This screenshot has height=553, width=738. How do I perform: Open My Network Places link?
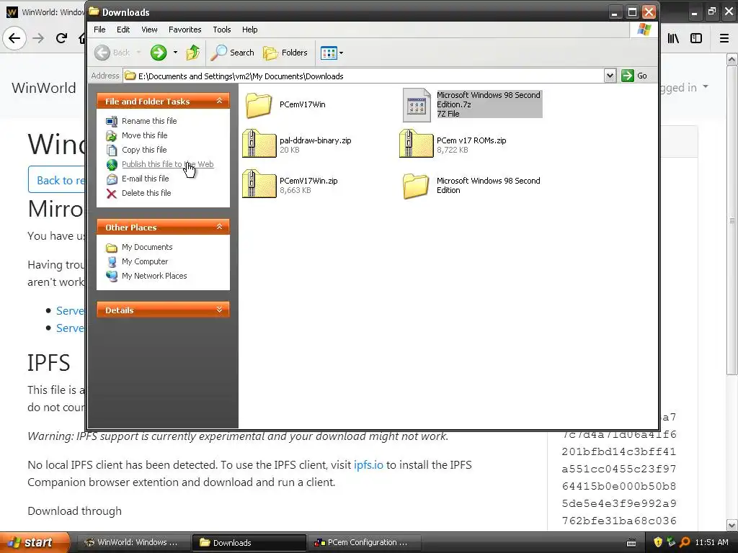point(154,276)
